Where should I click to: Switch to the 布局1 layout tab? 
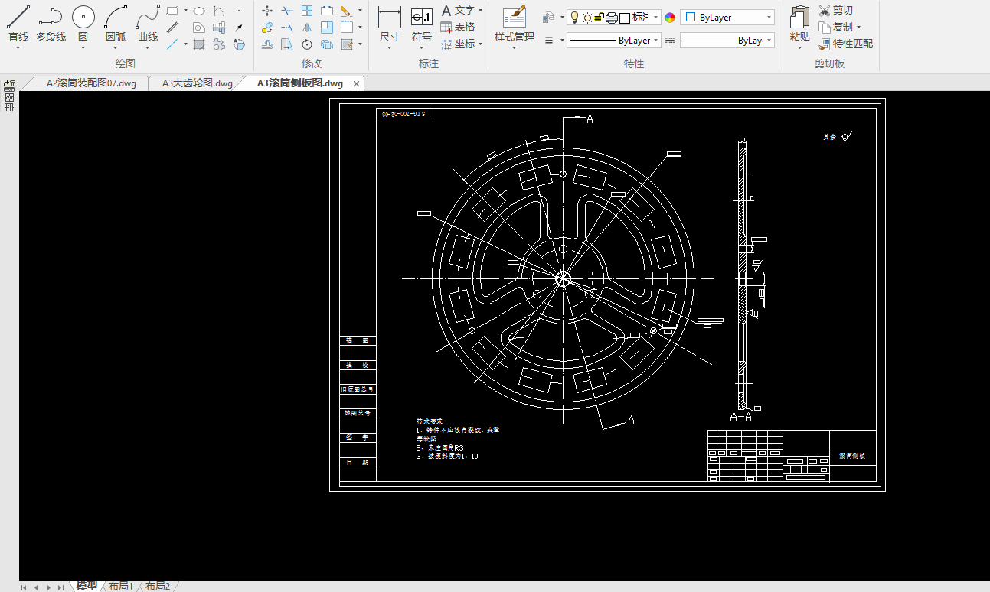(120, 586)
